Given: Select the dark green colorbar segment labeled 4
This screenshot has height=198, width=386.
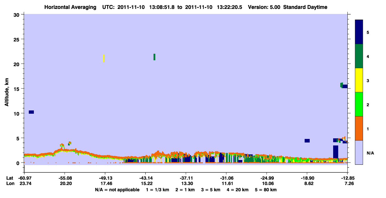Looking at the screenshot, I should click(359, 56).
